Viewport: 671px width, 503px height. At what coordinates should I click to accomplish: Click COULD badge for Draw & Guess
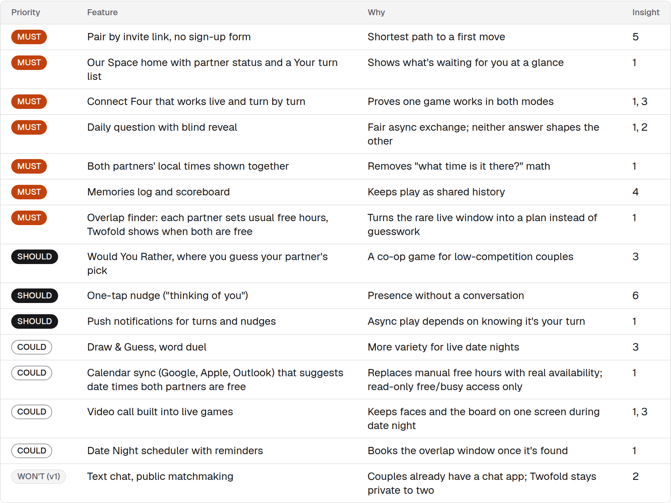click(x=32, y=347)
